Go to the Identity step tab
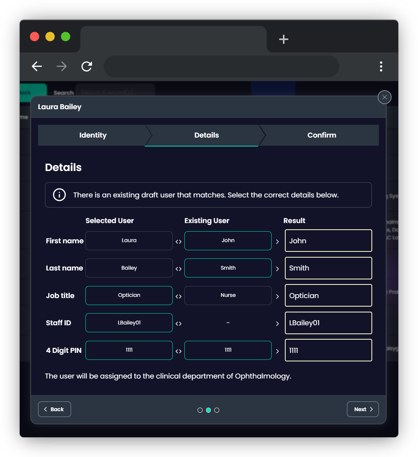418x457 pixels. click(x=93, y=135)
